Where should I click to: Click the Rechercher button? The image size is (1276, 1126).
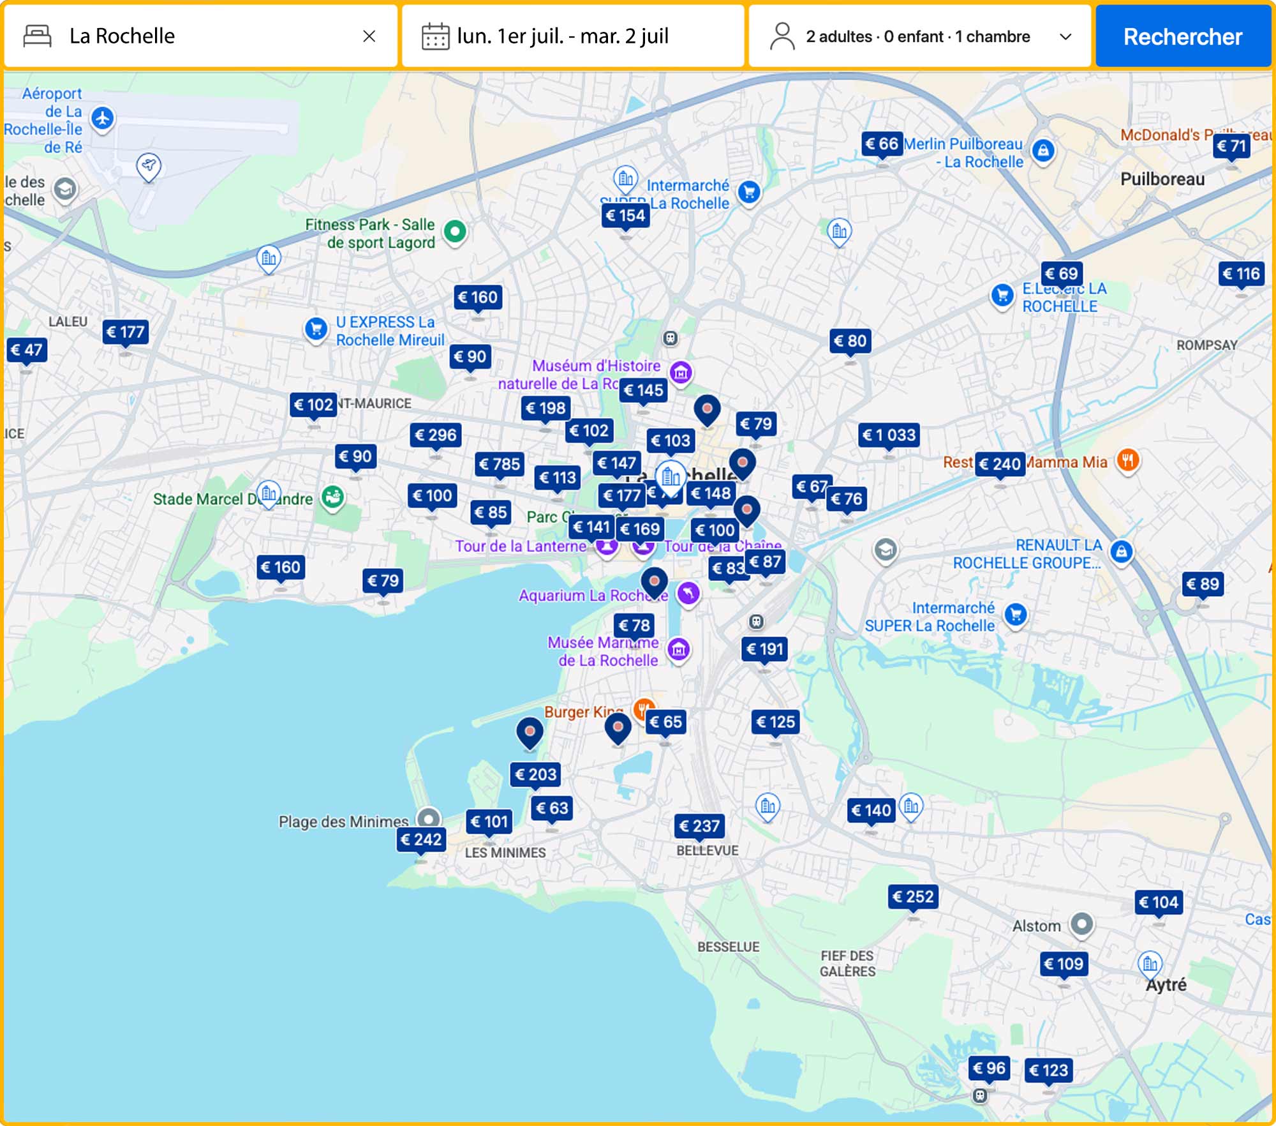coord(1183,36)
